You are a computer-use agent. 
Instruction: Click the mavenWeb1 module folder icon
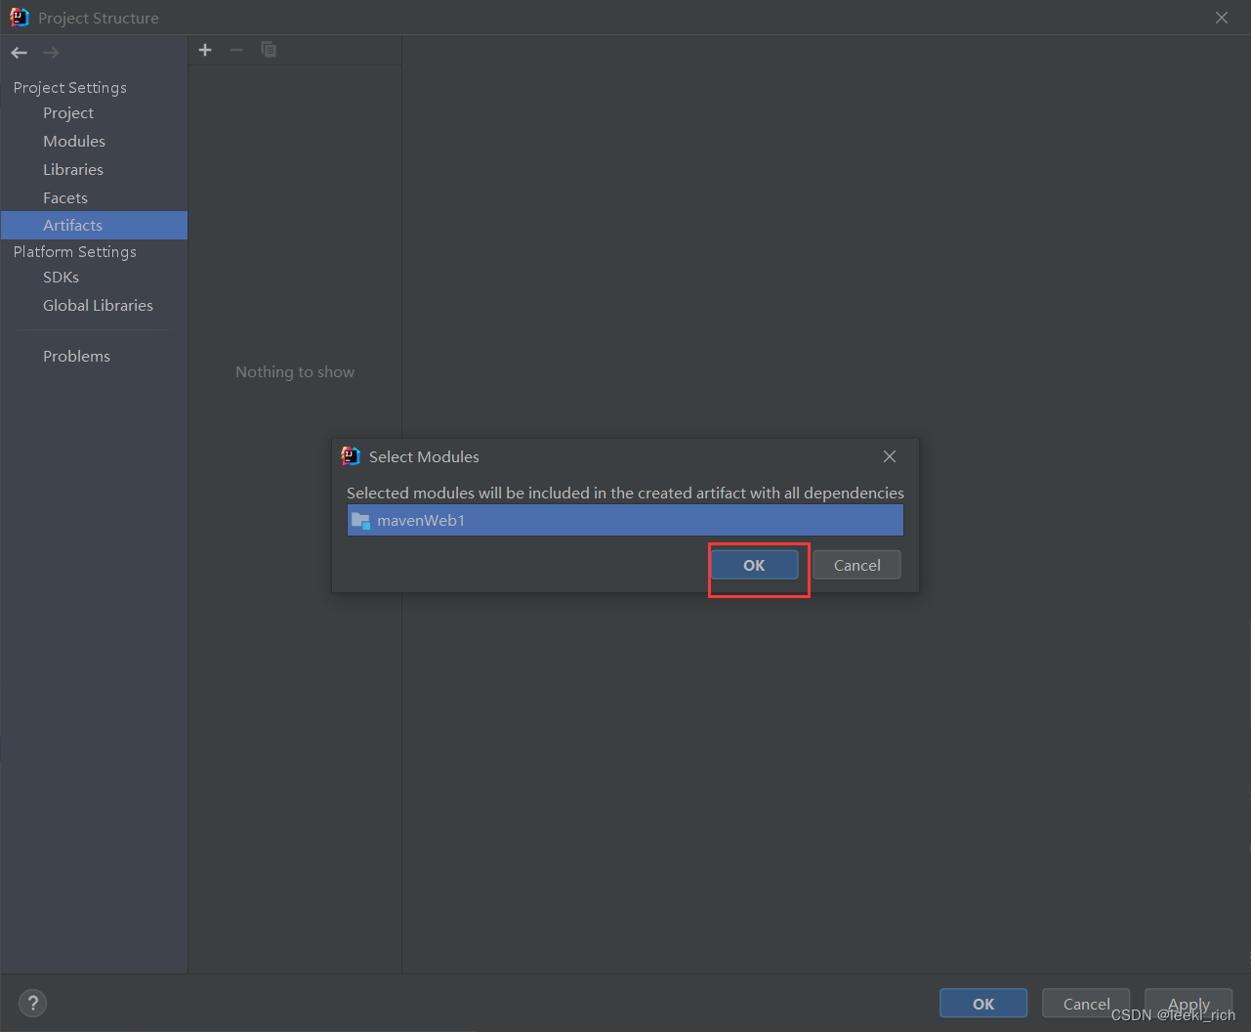361,520
